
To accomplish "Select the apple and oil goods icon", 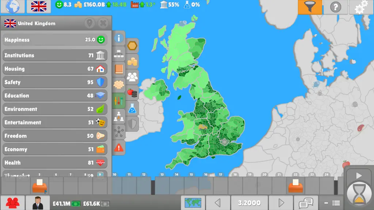I will pos(132,93).
